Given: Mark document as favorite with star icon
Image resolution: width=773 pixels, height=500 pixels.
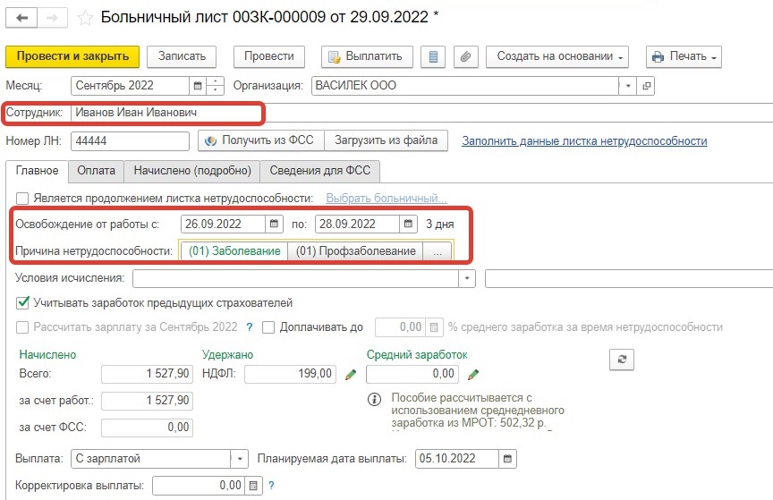Looking at the screenshot, I should 85,18.
